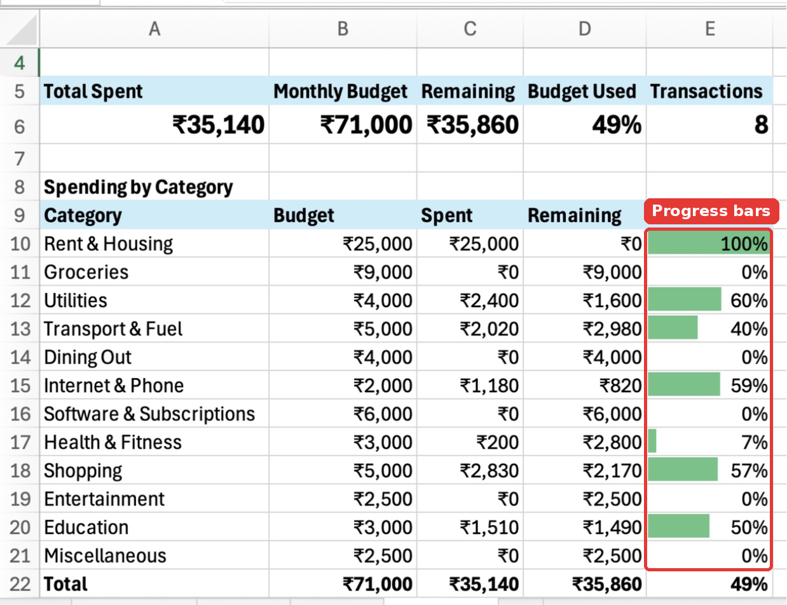Select the Software & Subscriptions budget ₹6,000 in column B

click(x=343, y=414)
